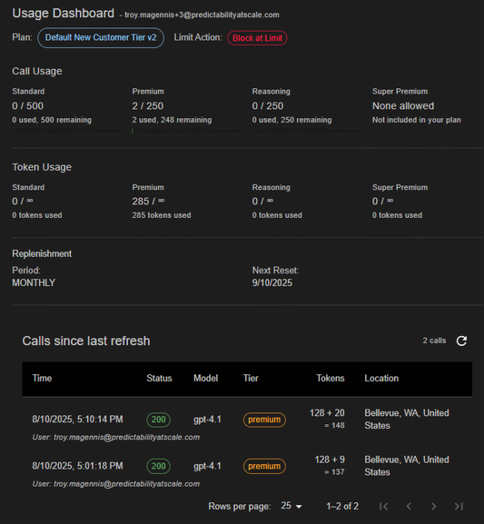This screenshot has height=524, width=484.
Task: Click the 200 status badge for the 5:01:18 PM call
Action: click(x=159, y=466)
